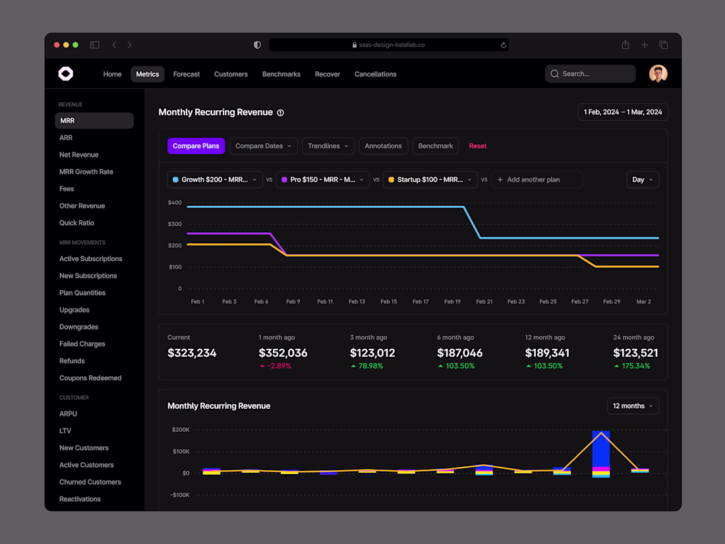Open the Day interval dropdown
725x544 pixels.
coord(642,179)
